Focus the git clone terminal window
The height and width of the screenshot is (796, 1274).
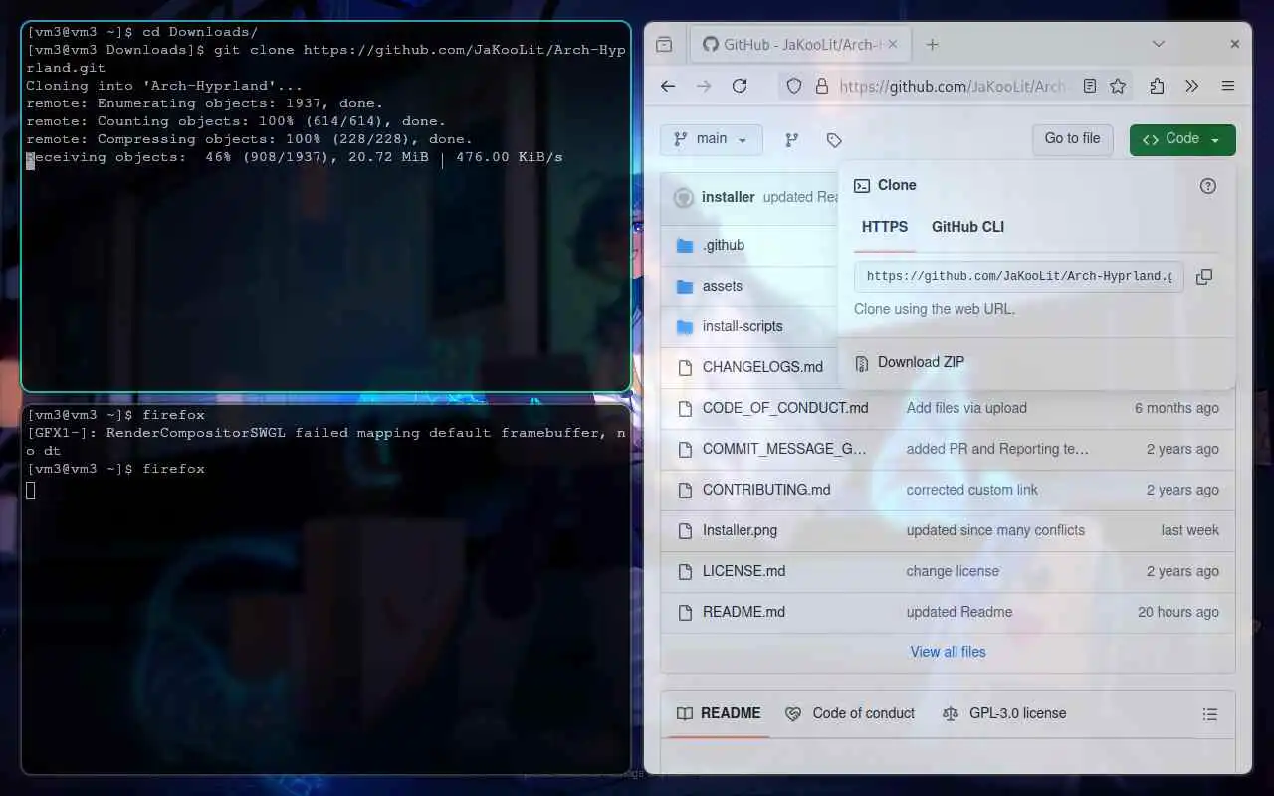tap(326, 206)
